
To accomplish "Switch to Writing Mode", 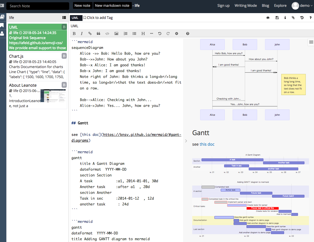I will pyautogui.click(x=246, y=6).
